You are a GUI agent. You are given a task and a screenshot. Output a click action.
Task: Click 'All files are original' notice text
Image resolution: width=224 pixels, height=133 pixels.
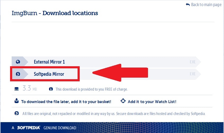pos(114,114)
